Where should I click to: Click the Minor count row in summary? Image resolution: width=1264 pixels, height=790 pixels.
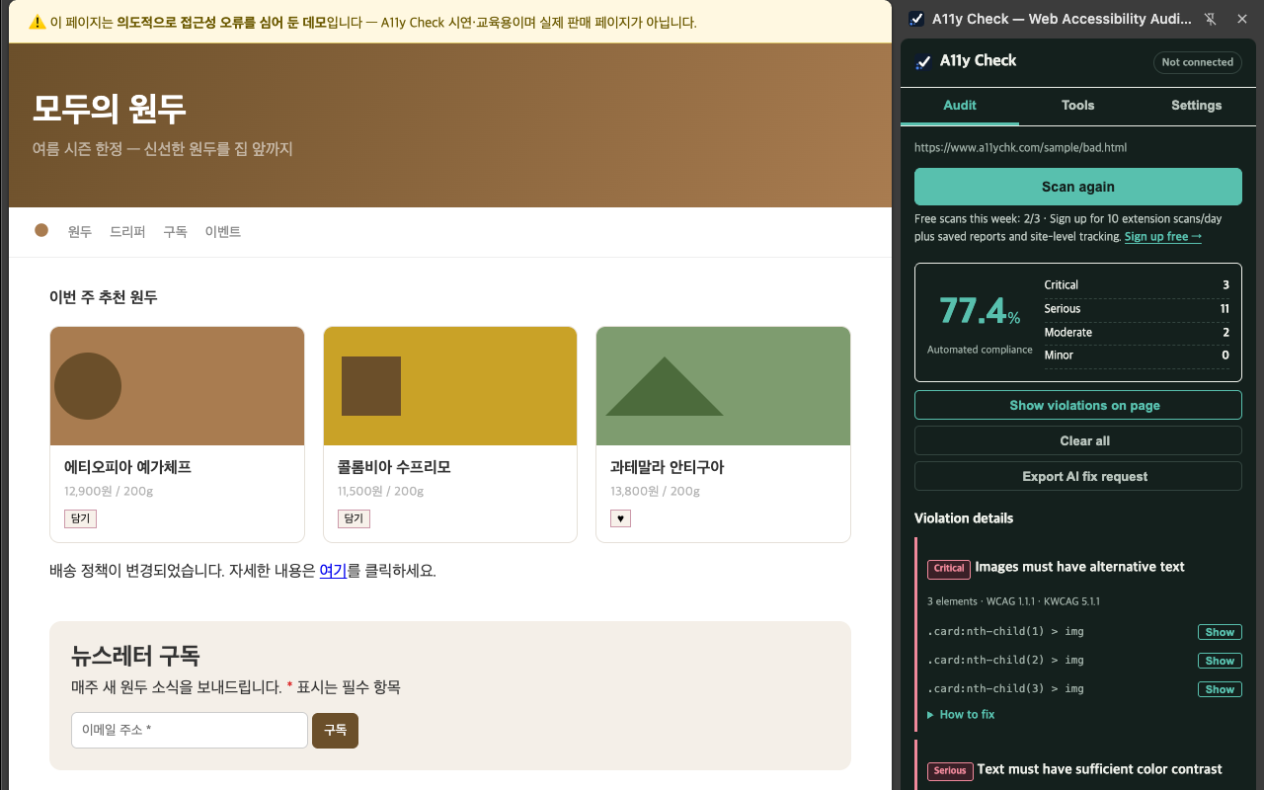1137,355
